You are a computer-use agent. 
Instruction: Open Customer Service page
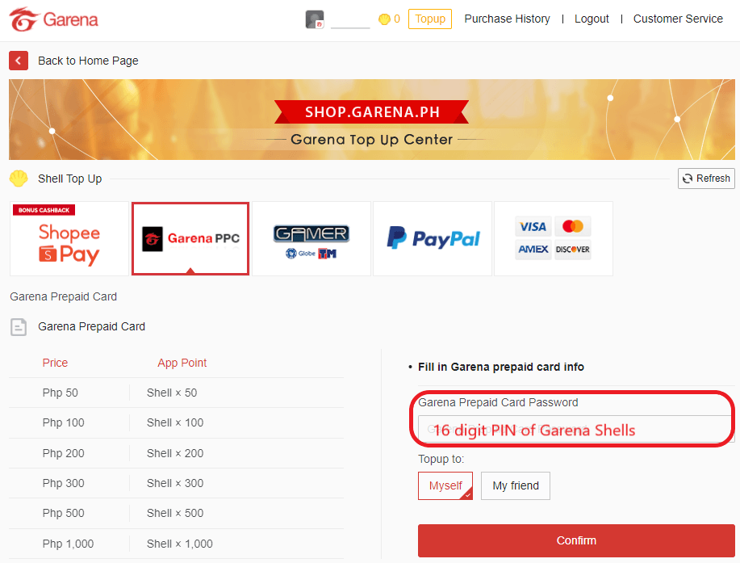pos(678,19)
